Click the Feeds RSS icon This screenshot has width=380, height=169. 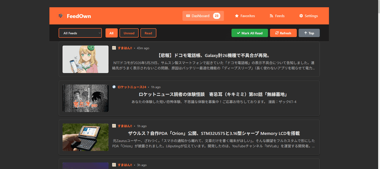point(271,16)
